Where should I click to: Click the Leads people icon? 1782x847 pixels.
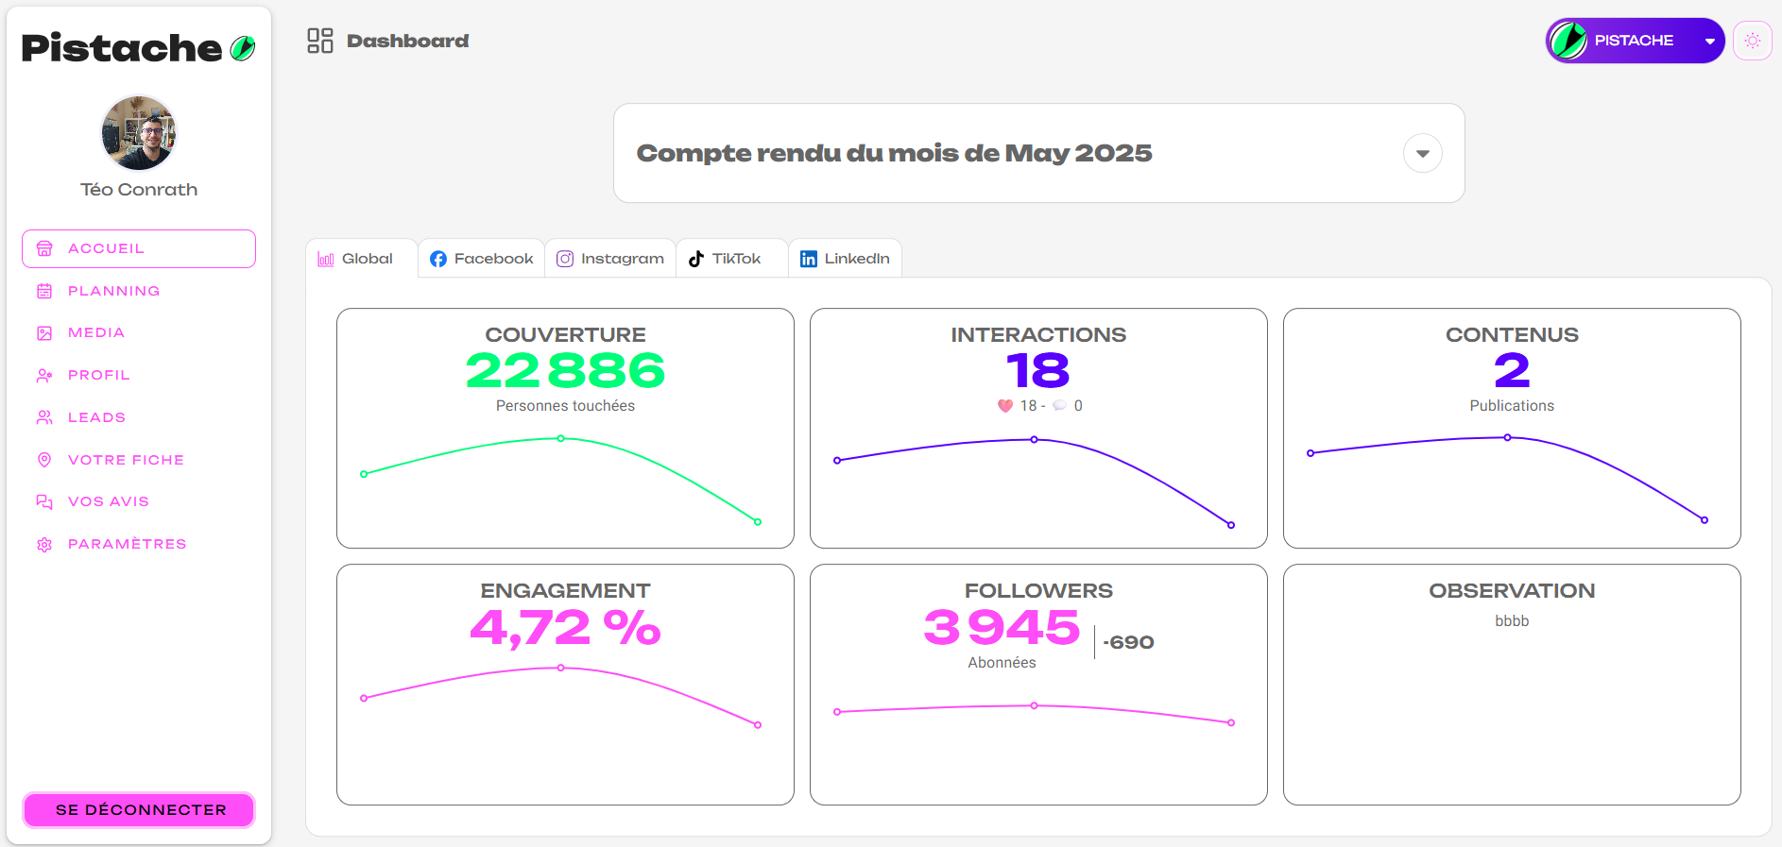(44, 416)
